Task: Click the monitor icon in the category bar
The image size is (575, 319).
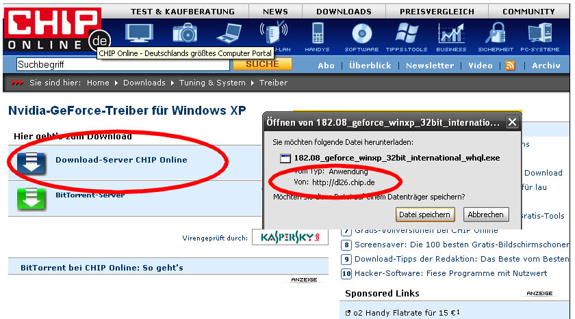Action: (x=139, y=33)
